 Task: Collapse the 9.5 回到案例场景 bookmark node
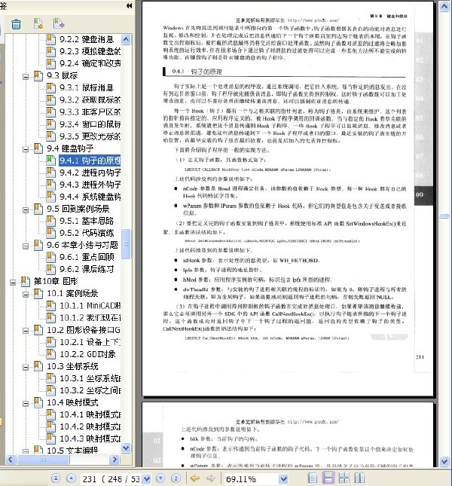point(26,209)
